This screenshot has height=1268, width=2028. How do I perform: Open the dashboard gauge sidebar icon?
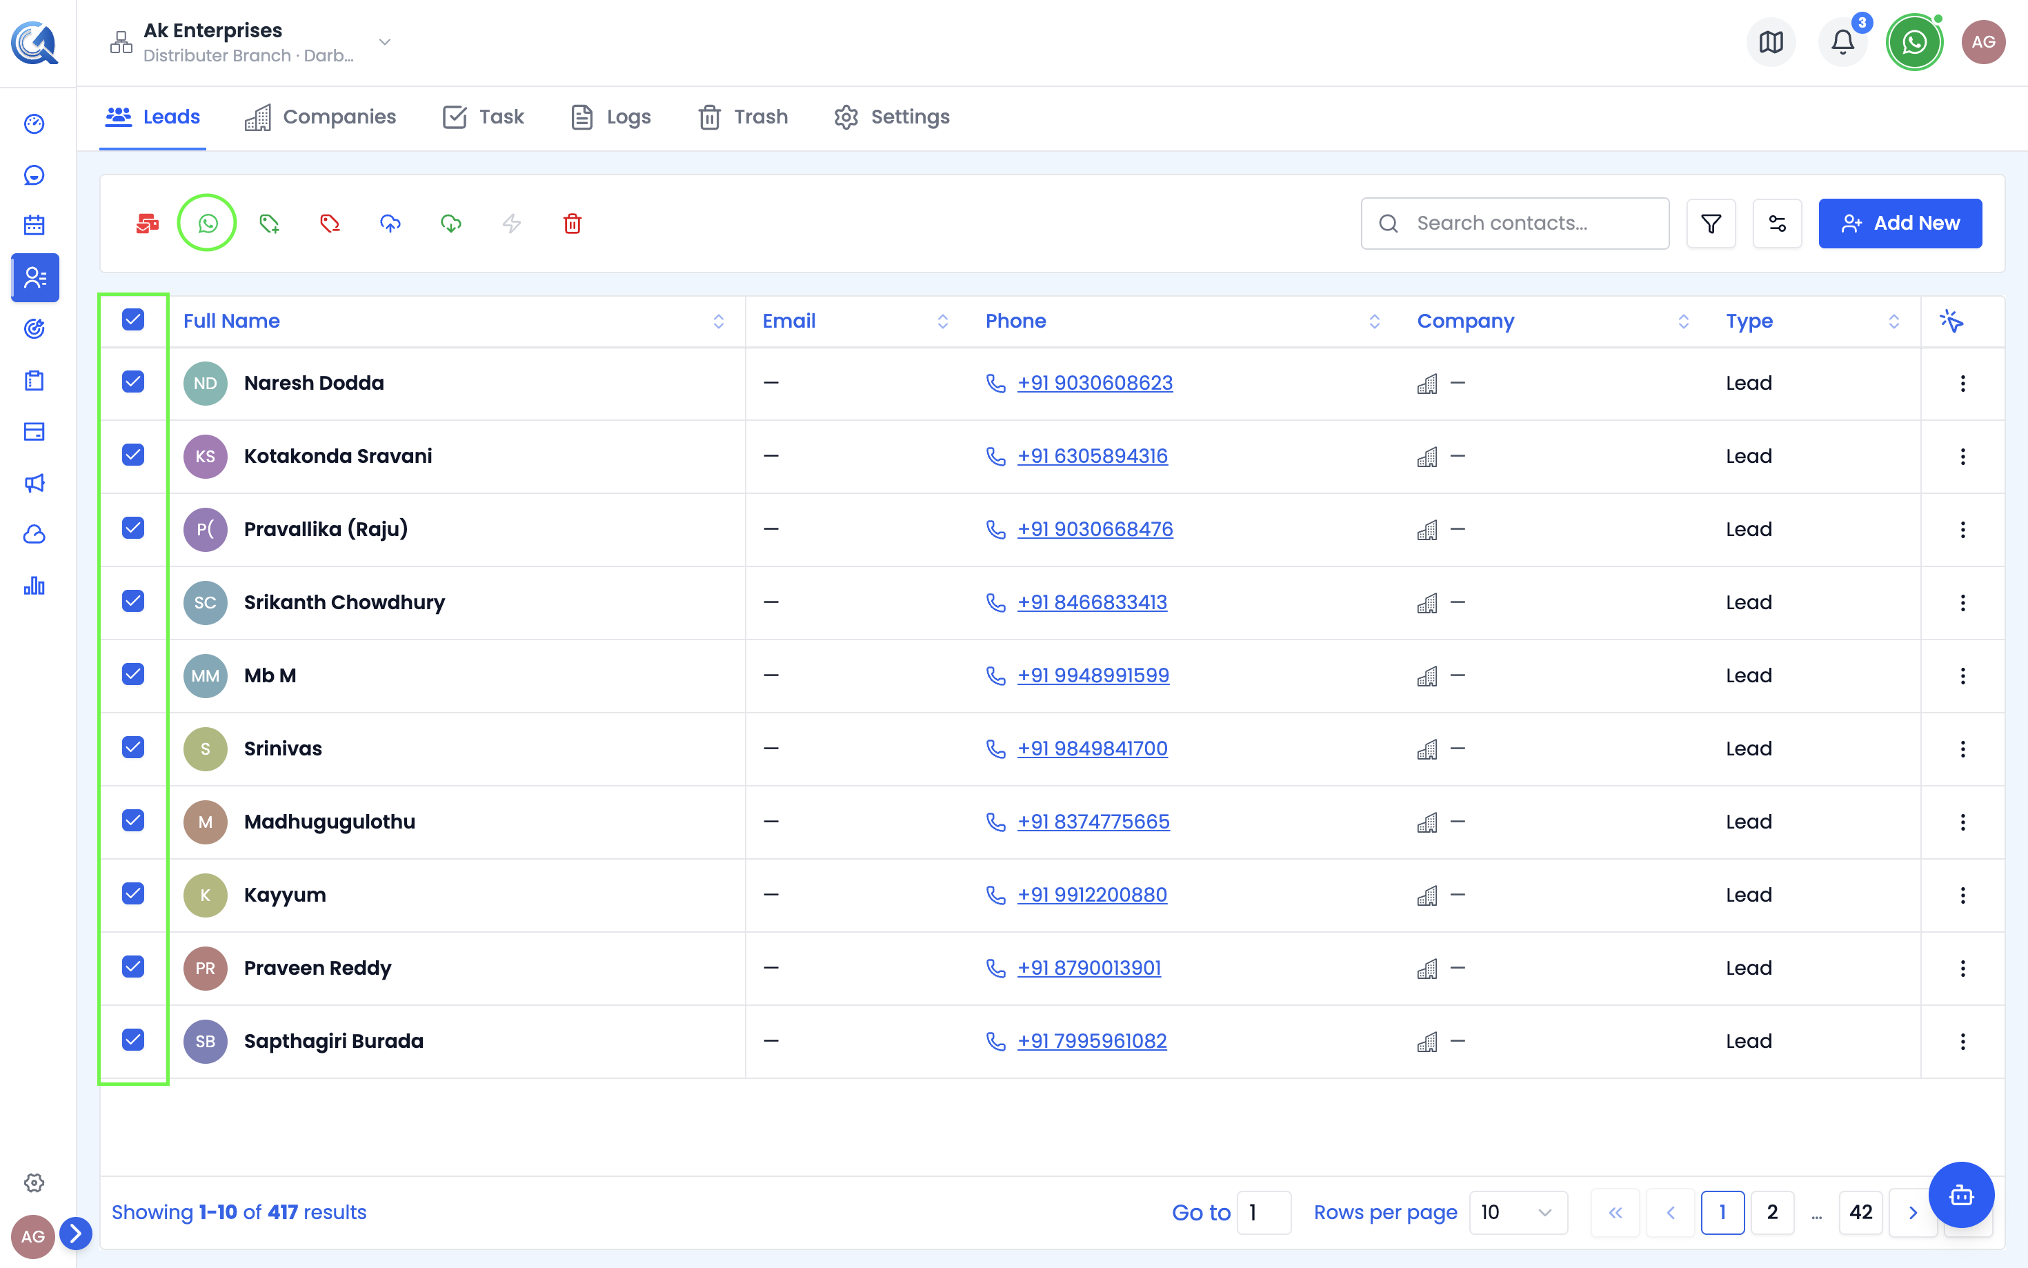pos(34,124)
